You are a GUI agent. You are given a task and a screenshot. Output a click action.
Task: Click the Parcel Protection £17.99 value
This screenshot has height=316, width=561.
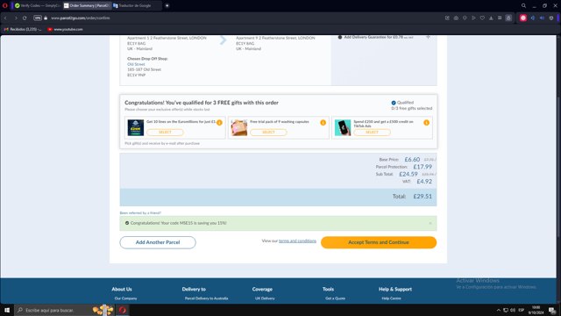423,167
